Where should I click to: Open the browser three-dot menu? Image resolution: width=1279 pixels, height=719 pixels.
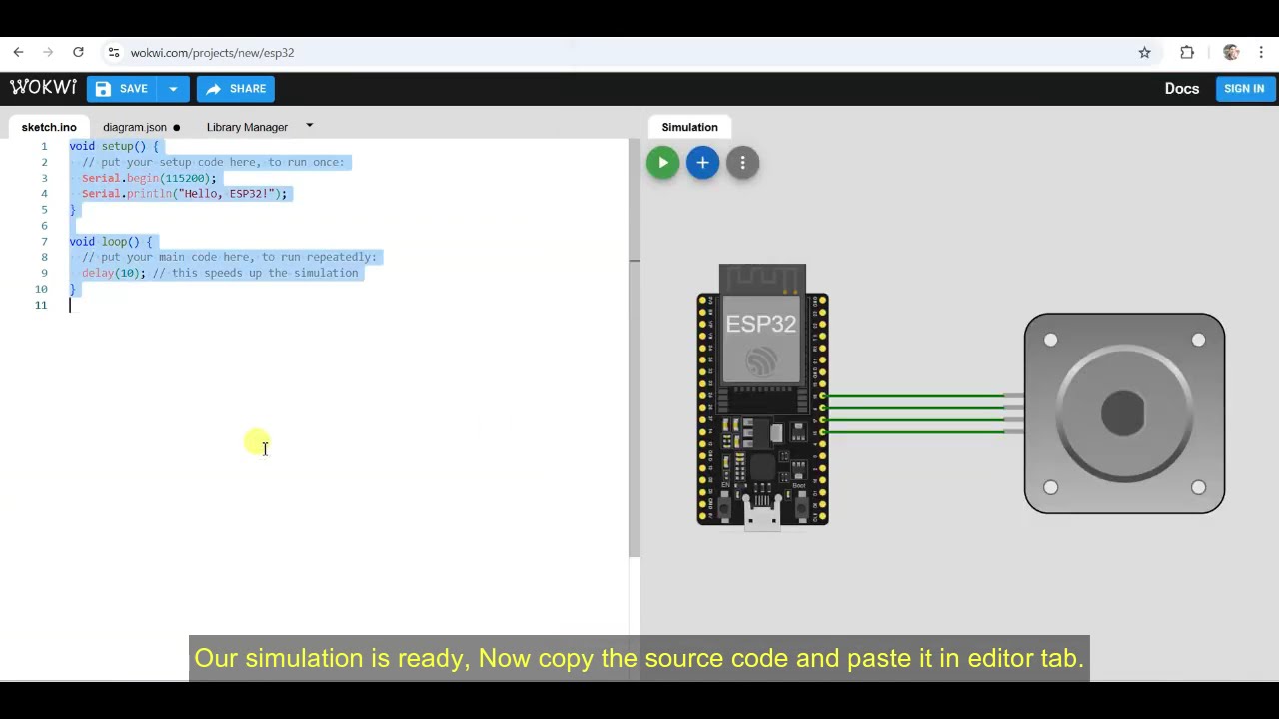[x=1263, y=52]
